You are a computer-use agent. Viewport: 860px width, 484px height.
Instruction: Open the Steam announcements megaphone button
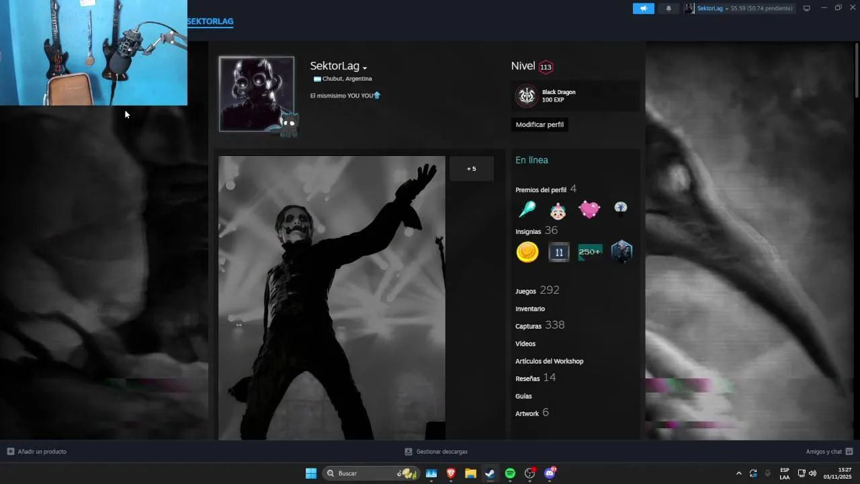[x=643, y=8]
